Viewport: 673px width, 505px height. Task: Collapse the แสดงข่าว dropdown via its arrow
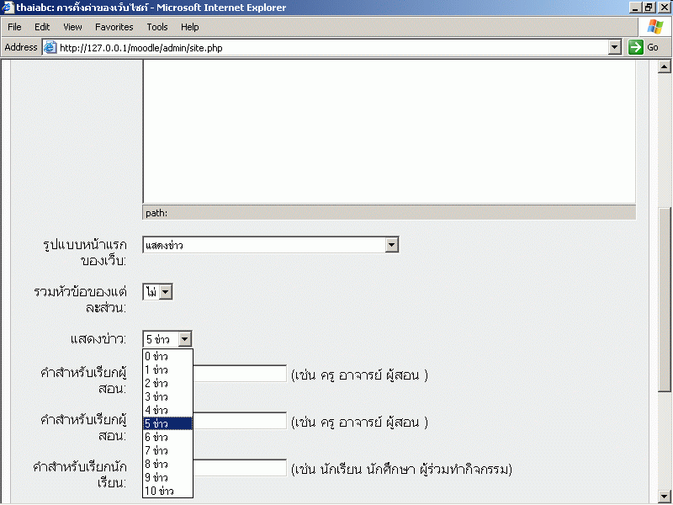185,339
